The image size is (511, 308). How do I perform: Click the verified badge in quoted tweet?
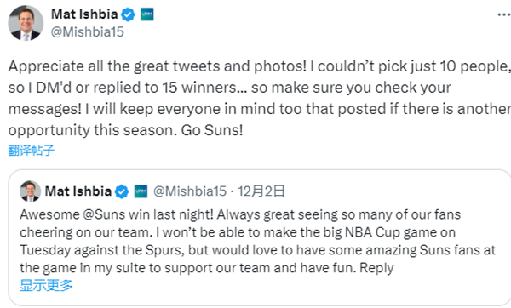pyautogui.click(x=122, y=191)
